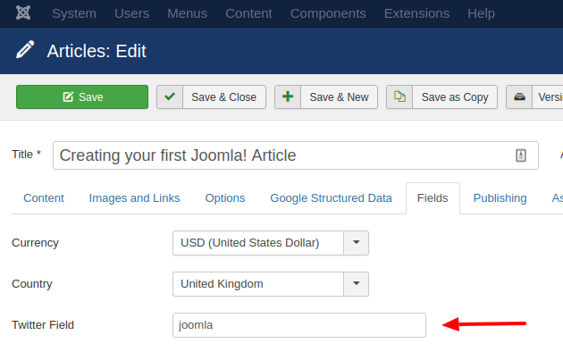Switch to the Publishing tab
The image size is (563, 352).
click(x=500, y=198)
